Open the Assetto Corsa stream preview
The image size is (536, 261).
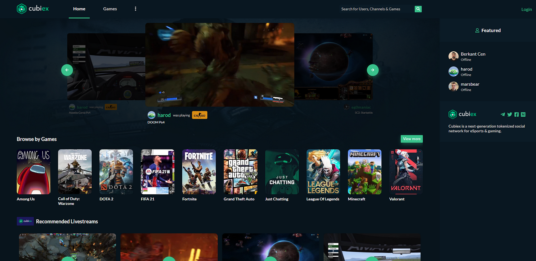pyautogui.click(x=106, y=67)
